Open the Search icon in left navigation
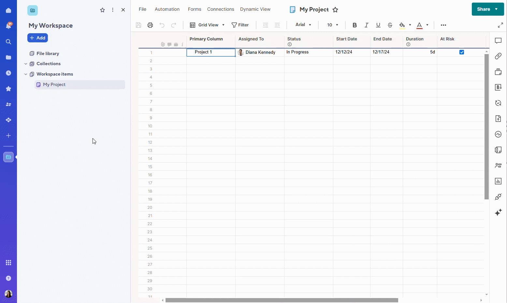 pos(8,42)
